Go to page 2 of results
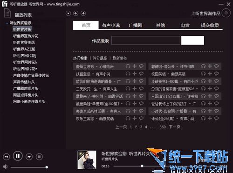 136,127
